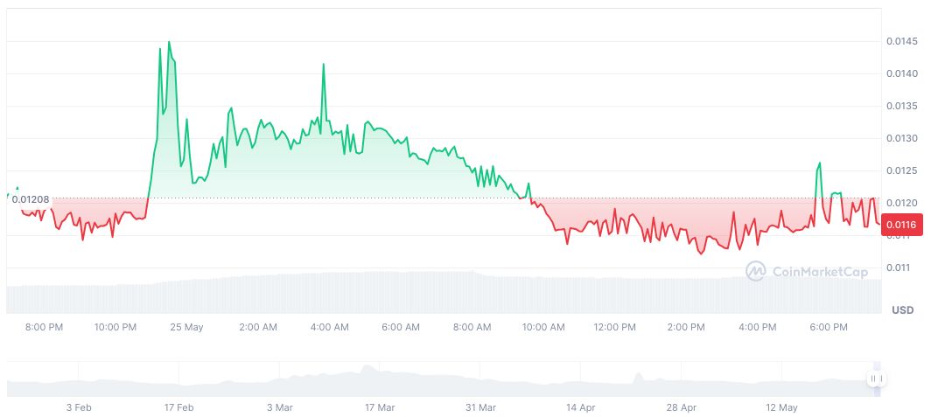Click the 0.0145 price axis label
Screen dimensions: 938x417
901,41
